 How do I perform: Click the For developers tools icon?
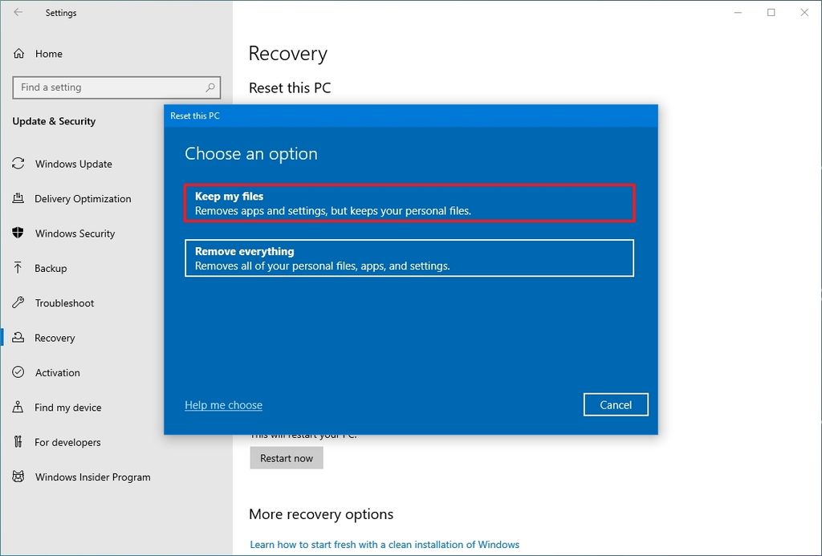click(x=18, y=442)
